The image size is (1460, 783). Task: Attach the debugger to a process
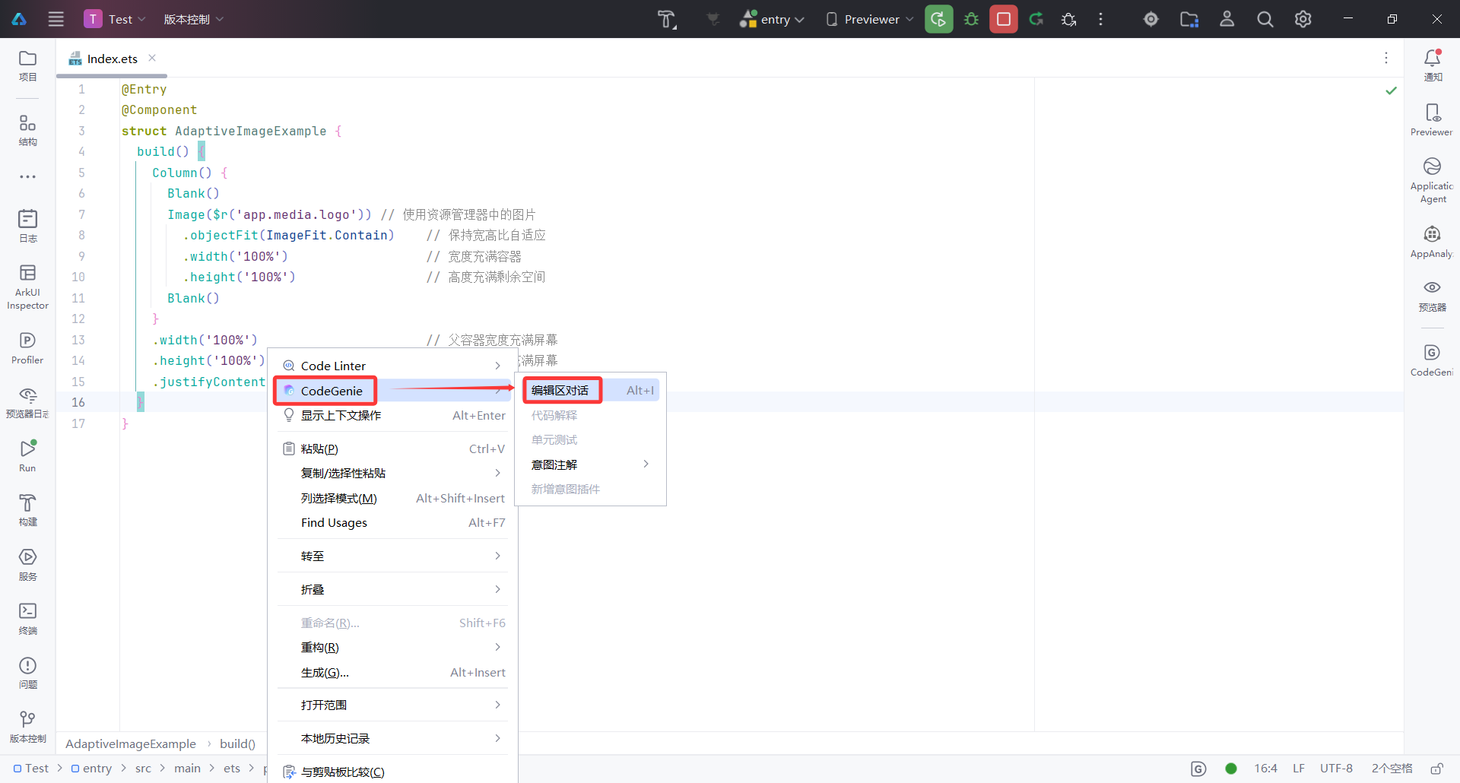coord(1068,19)
